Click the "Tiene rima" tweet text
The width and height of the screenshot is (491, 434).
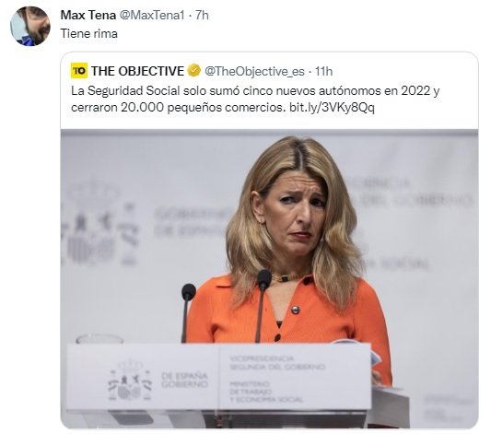point(89,33)
